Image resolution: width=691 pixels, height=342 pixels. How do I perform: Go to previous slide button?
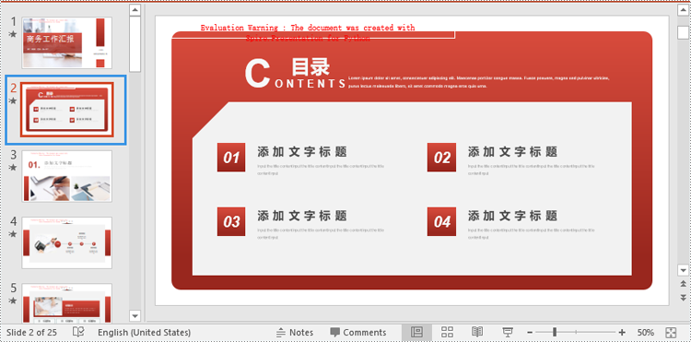pyautogui.click(x=683, y=283)
